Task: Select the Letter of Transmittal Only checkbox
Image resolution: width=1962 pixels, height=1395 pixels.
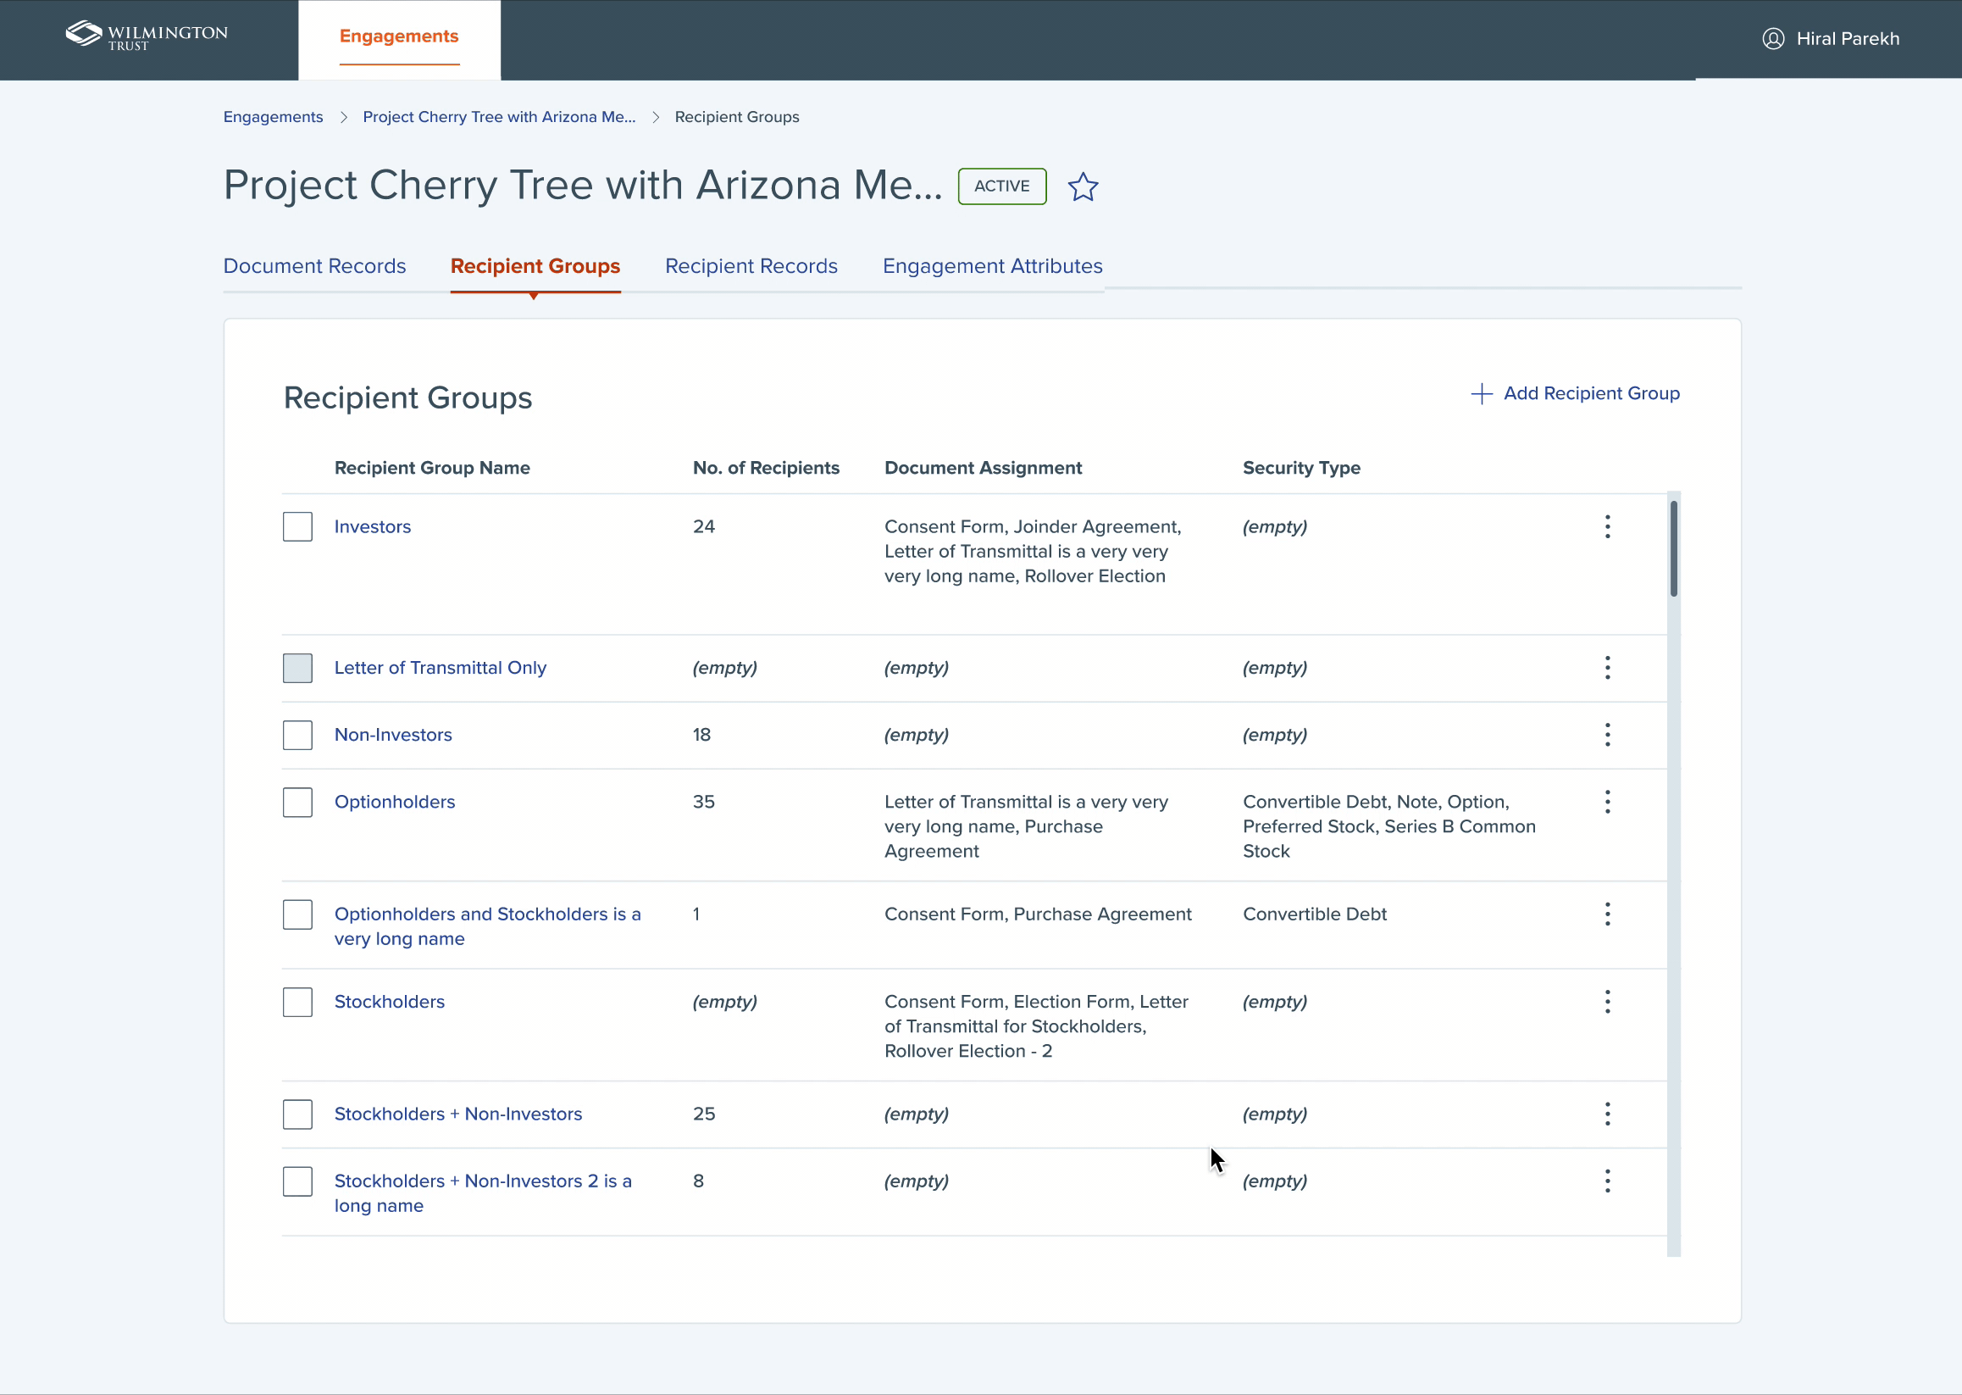Action: pos(298,668)
